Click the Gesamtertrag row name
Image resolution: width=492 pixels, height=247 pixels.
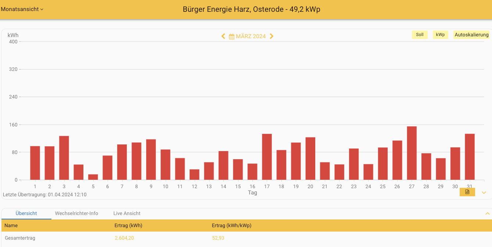pos(20,238)
